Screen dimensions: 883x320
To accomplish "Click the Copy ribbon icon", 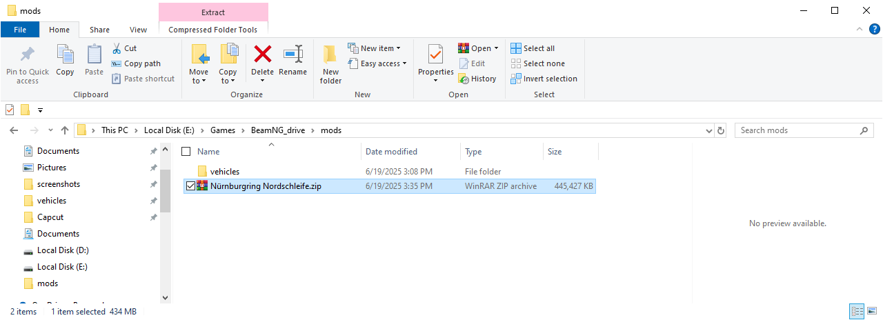I will (x=65, y=54).
